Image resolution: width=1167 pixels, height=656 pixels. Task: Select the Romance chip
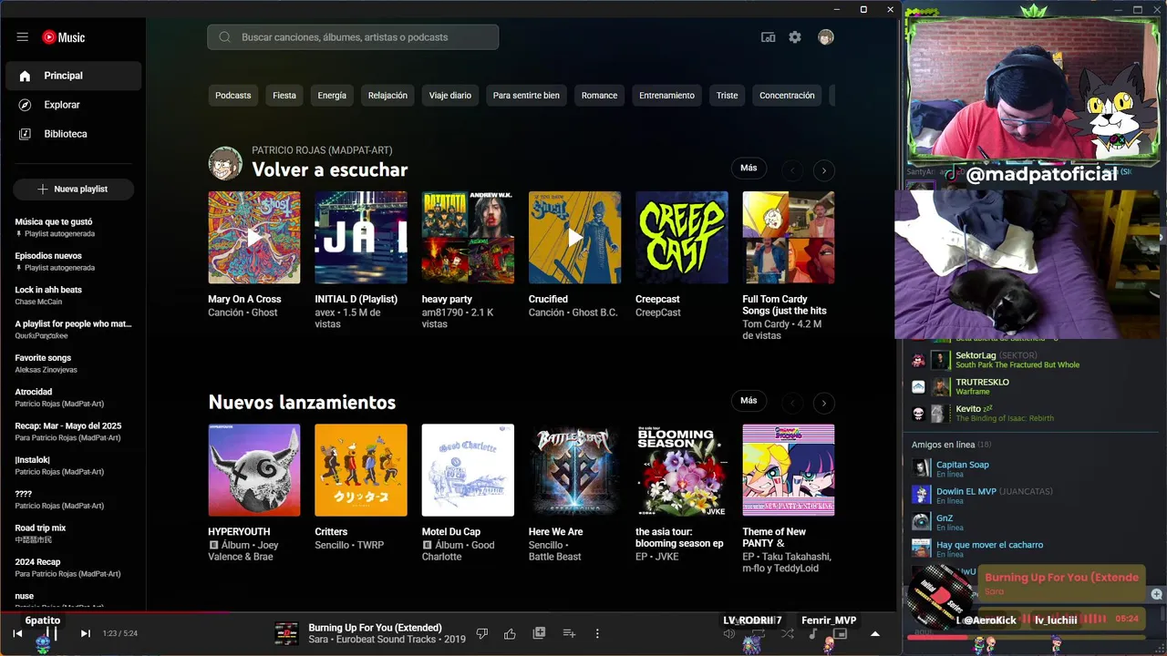pos(599,96)
